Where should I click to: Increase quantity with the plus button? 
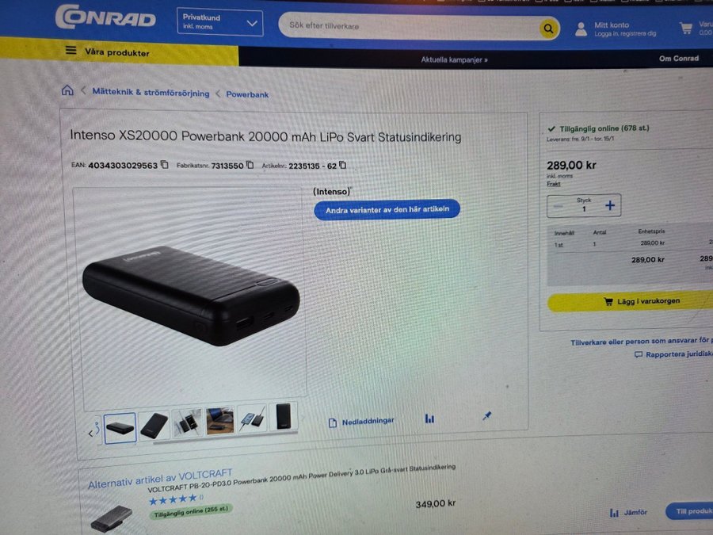(x=610, y=205)
